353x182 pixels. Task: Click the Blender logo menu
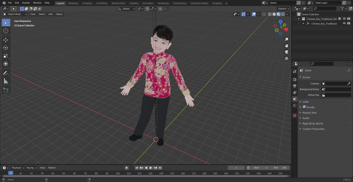[x=4, y=3]
